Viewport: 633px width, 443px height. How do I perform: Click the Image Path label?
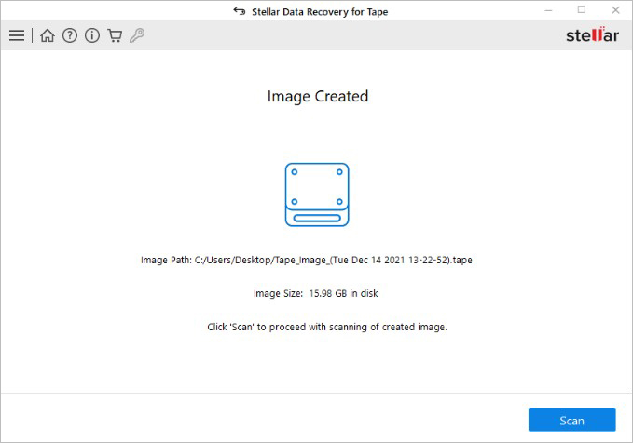click(166, 260)
